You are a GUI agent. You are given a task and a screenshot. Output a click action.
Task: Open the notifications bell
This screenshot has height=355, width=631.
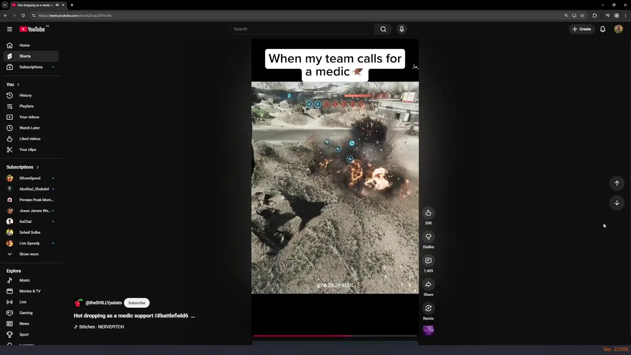602,29
